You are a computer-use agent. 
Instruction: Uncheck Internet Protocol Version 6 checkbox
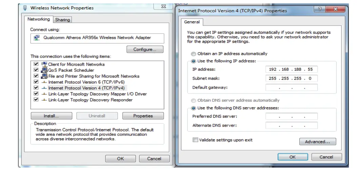[x=36, y=82]
